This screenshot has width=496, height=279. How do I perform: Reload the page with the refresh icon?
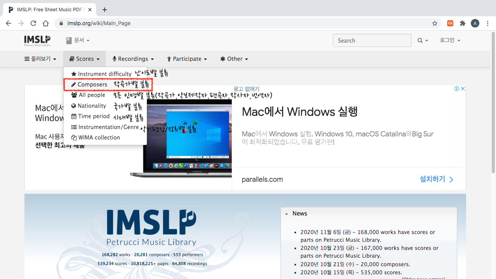coord(33,23)
